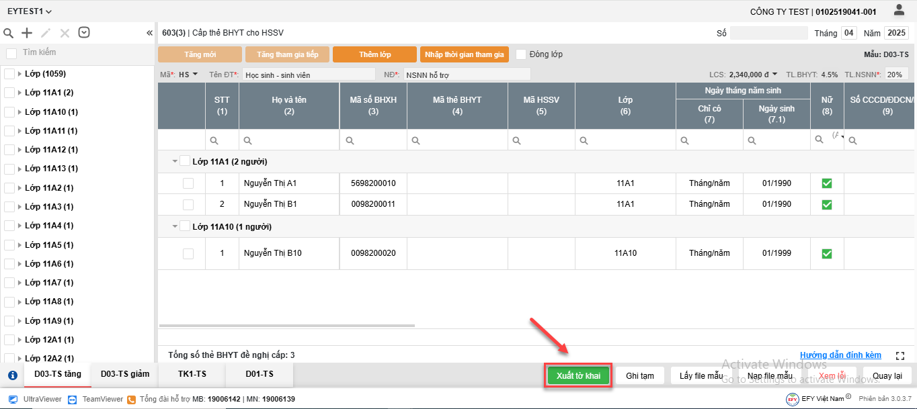
Task: Open the EYTEST1 account dropdown
Action: pos(30,11)
